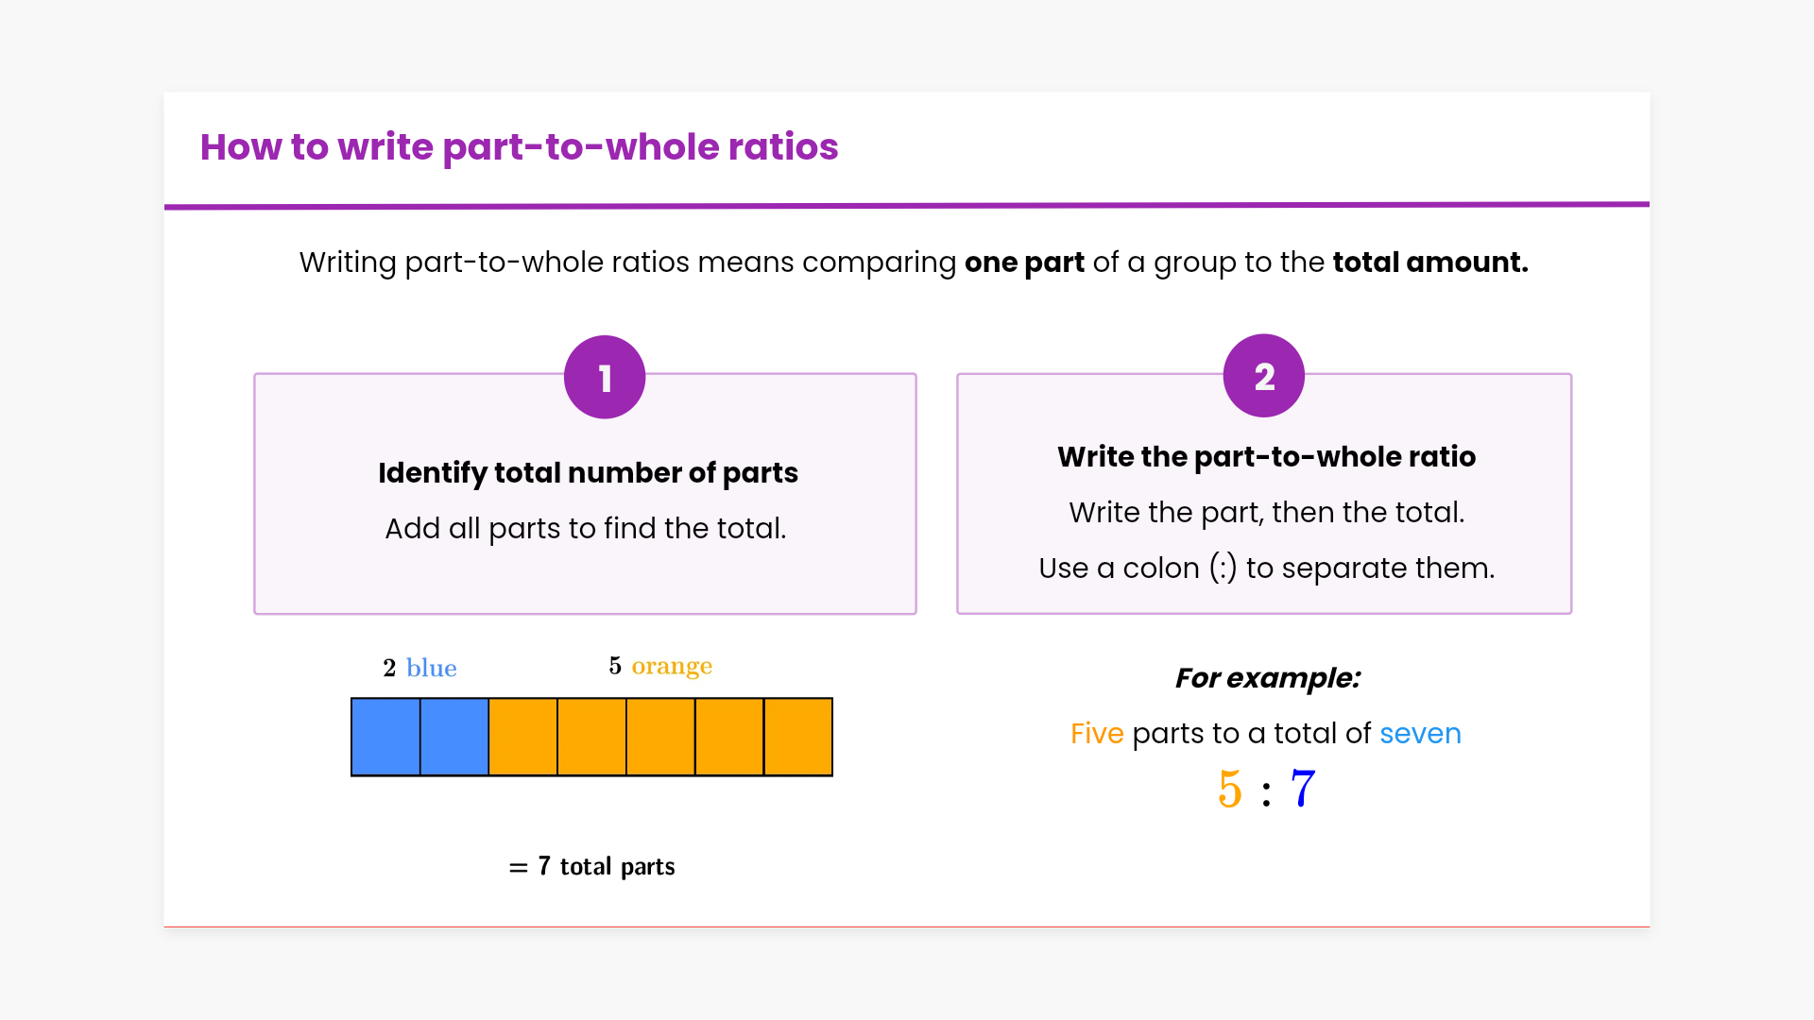Click the first blue square in the bar
Screen dimensions: 1814x1020
point(385,738)
